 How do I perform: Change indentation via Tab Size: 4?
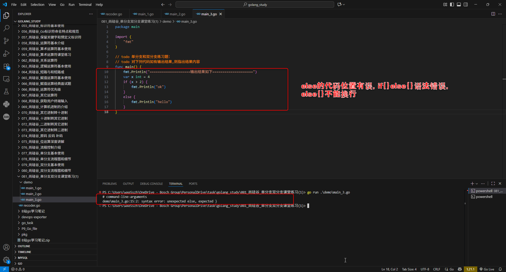click(409, 269)
